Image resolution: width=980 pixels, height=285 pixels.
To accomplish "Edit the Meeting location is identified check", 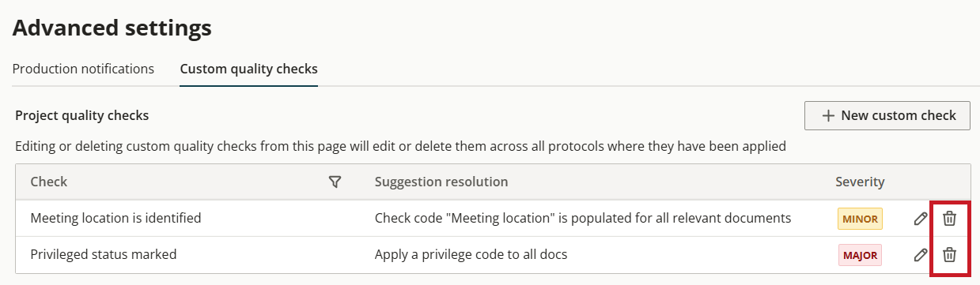I will [x=920, y=219].
